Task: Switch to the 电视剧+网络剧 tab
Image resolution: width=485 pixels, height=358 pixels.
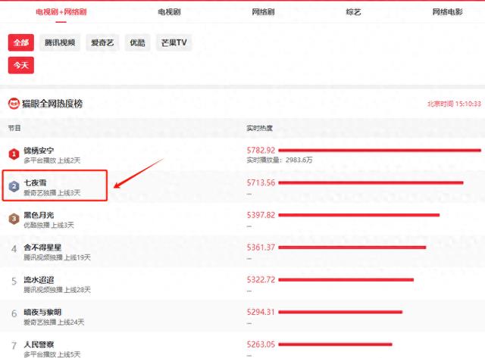Action: pos(61,12)
